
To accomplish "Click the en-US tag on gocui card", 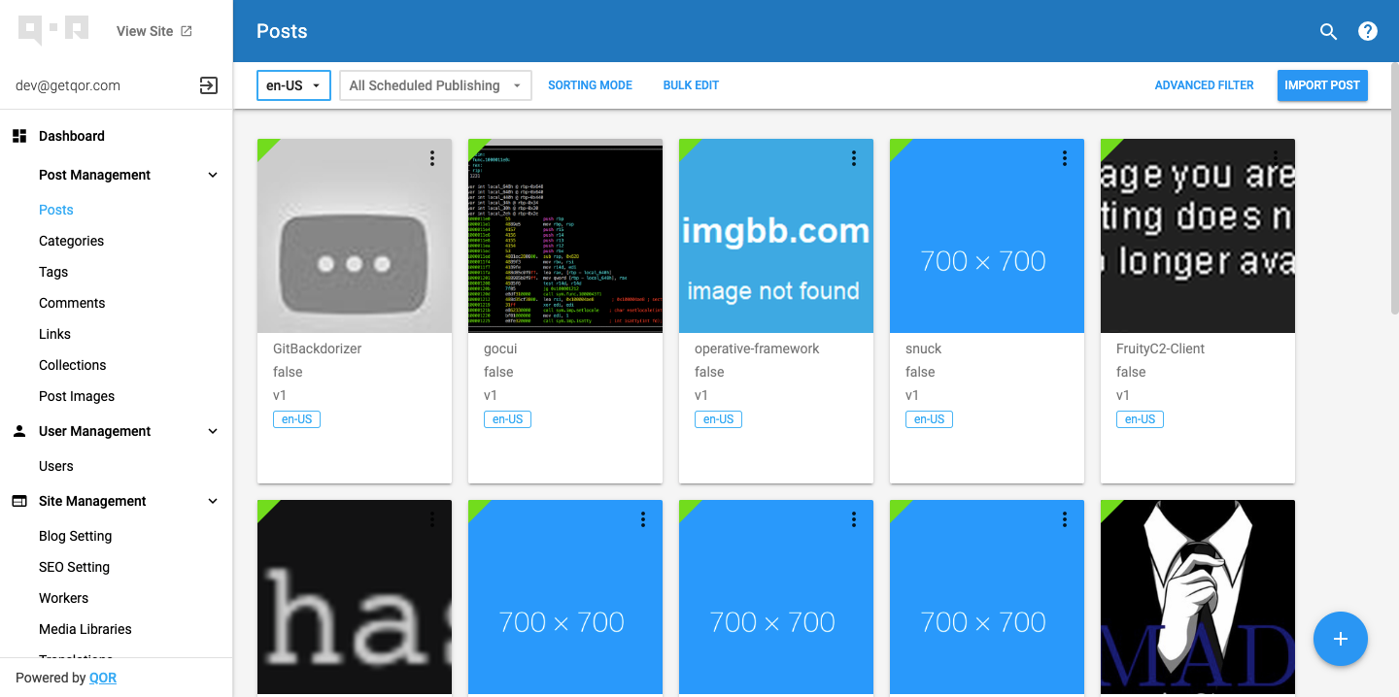I will coord(507,419).
